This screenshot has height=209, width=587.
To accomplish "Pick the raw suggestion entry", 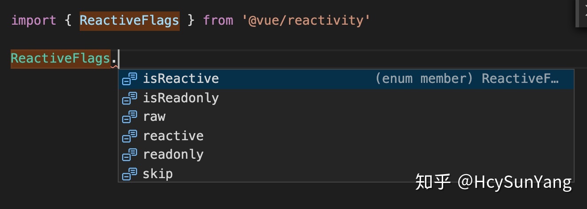I will [346, 117].
